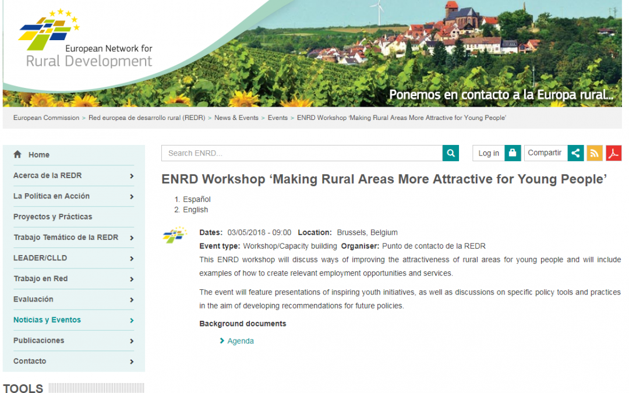Open the Proyectos y Prácticas menu item

click(x=52, y=217)
